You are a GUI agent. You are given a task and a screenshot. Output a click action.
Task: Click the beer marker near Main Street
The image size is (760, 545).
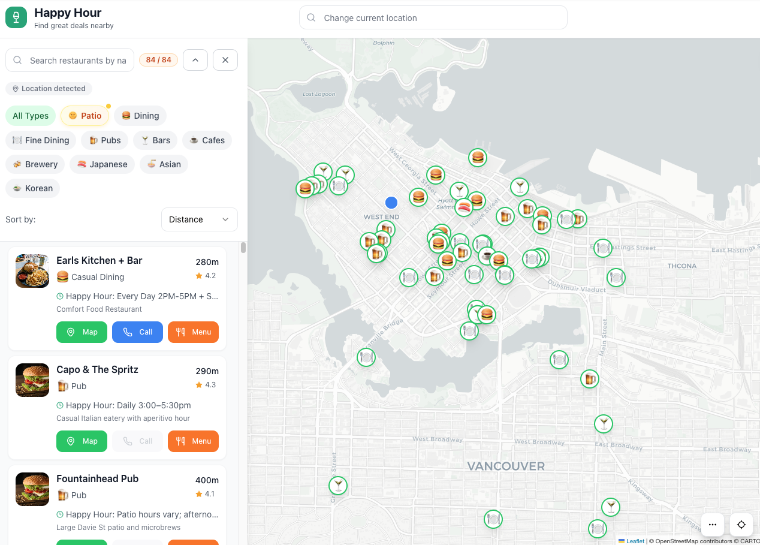pos(590,379)
